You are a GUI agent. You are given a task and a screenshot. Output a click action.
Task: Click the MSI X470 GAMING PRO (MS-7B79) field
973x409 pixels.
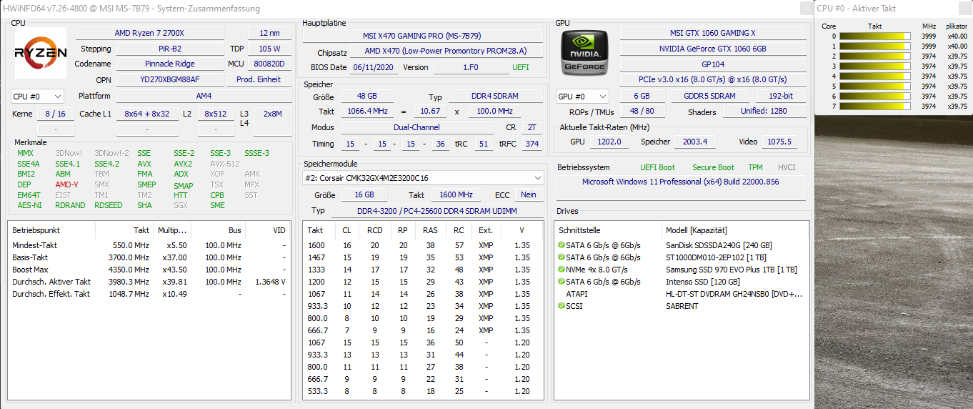(423, 36)
